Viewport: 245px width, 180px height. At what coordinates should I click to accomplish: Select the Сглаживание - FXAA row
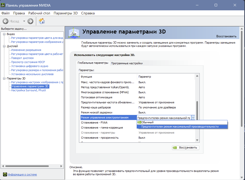[108, 123]
